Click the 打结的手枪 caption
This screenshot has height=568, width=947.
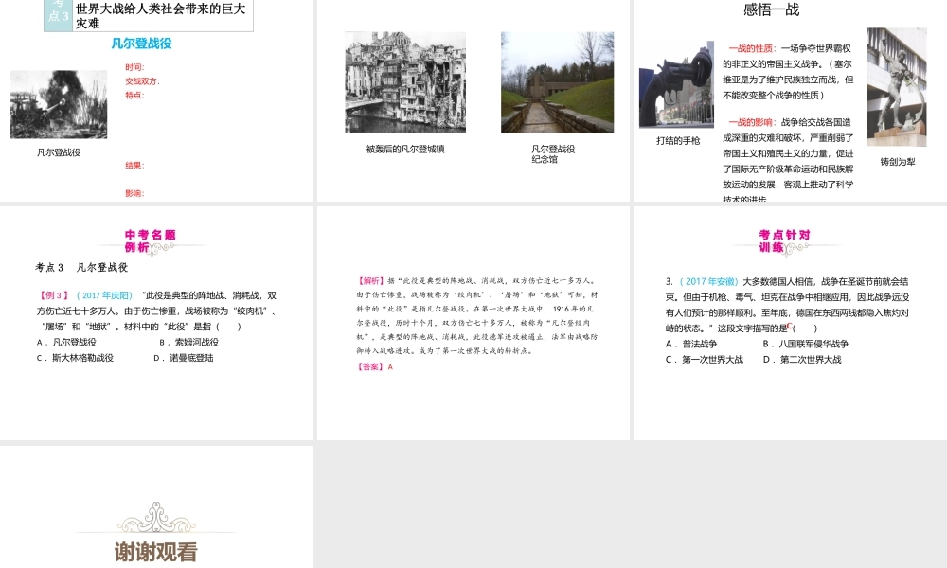[x=678, y=141]
